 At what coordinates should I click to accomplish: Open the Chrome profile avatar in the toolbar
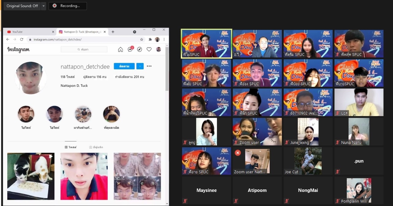tap(157, 39)
